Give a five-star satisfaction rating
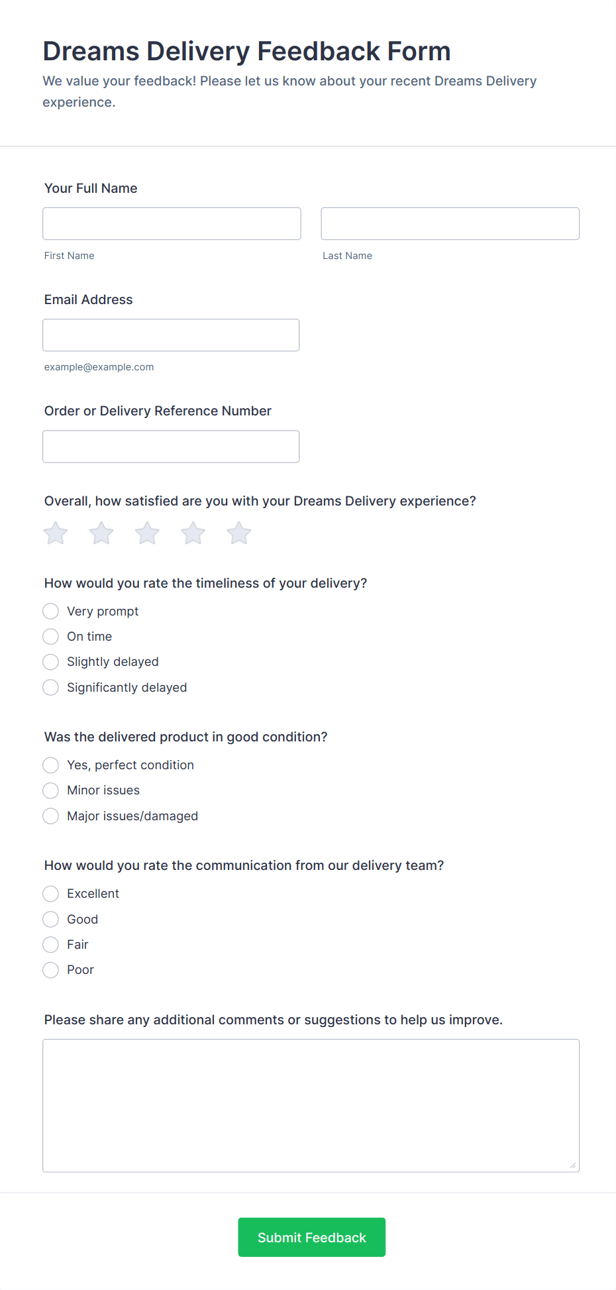Viewport: 616px width, 1290px height. click(x=239, y=533)
